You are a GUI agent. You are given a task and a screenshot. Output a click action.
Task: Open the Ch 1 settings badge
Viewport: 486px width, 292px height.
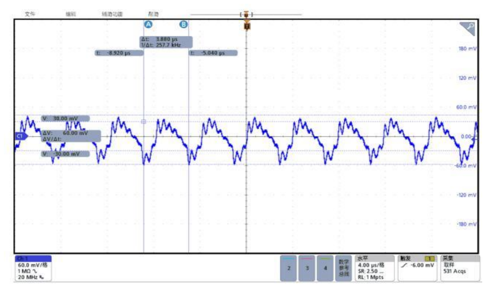(x=33, y=268)
